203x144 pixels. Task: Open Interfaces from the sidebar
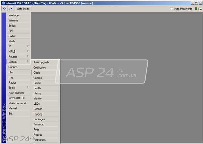(19, 15)
